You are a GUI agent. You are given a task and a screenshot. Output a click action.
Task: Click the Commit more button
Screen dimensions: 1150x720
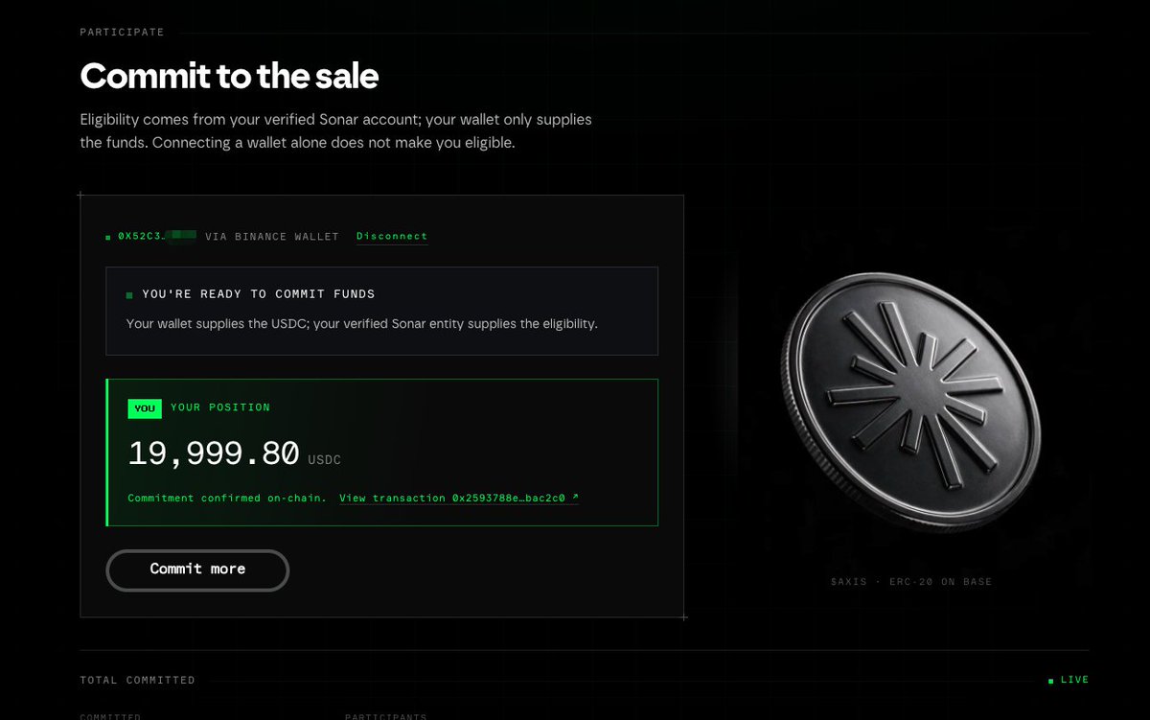(197, 569)
